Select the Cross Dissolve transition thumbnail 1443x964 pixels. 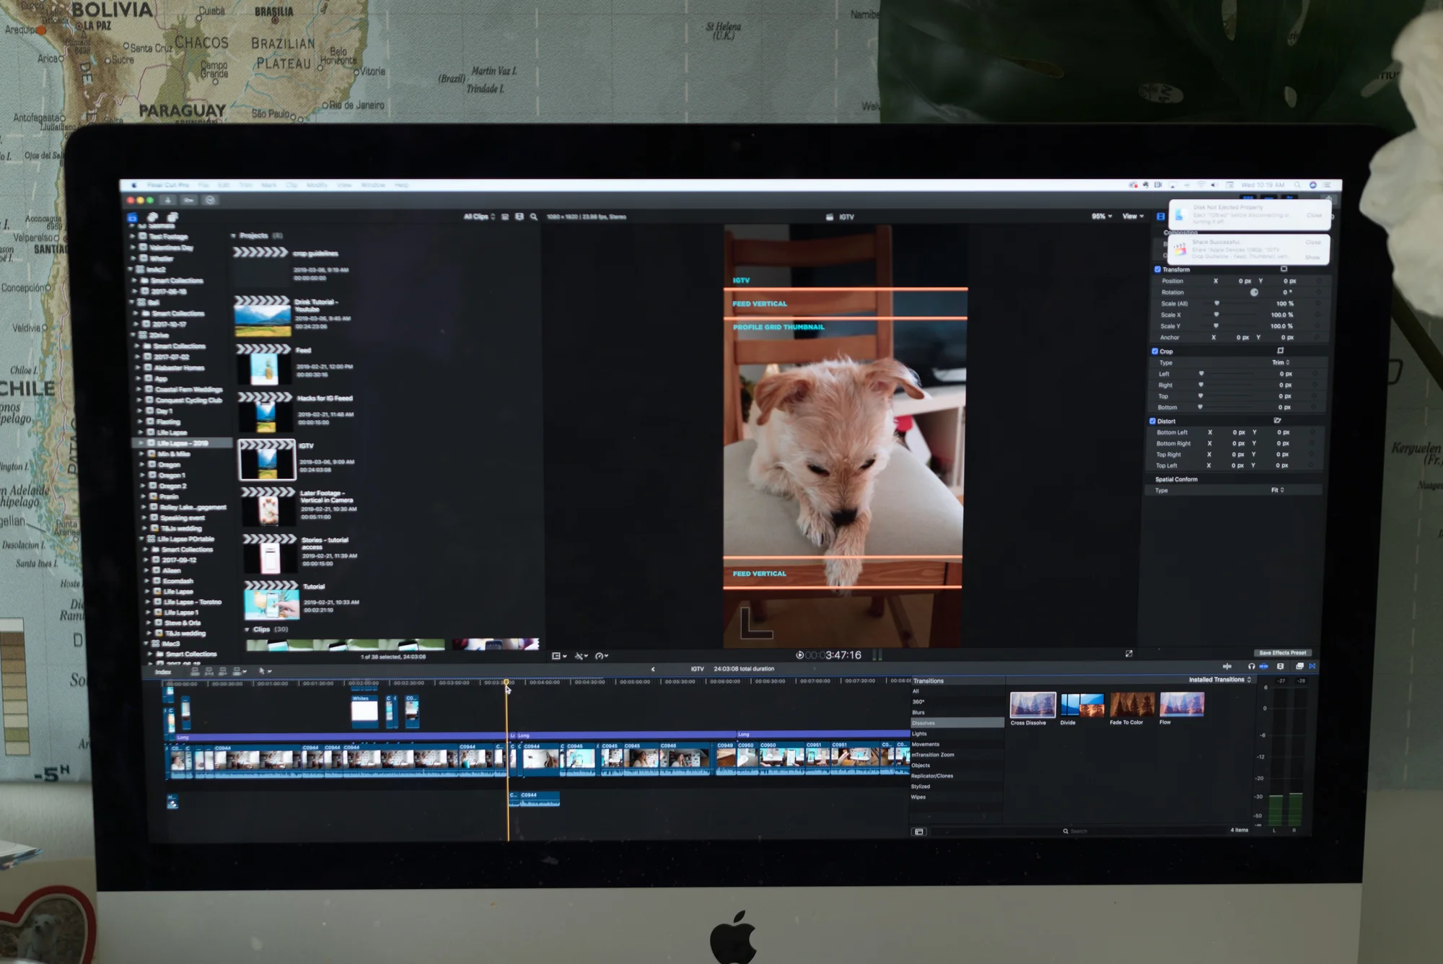[x=1032, y=704]
